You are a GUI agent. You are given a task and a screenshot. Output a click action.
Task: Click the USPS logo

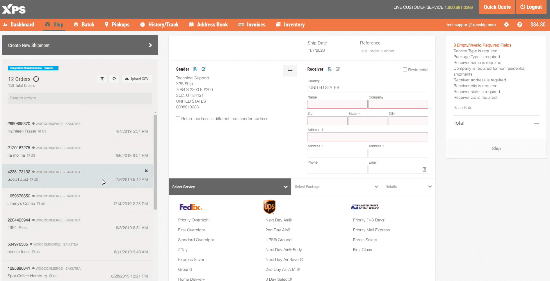365,207
